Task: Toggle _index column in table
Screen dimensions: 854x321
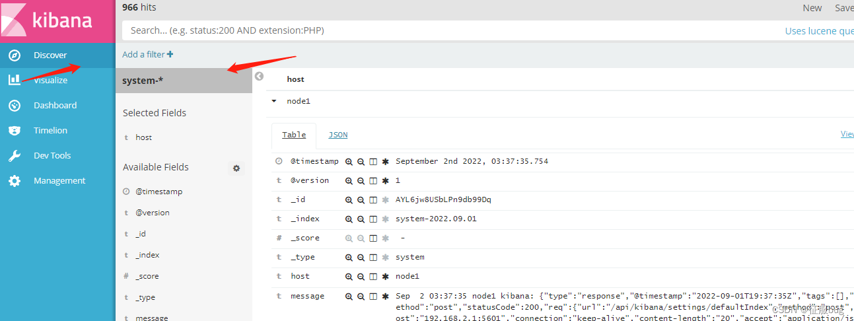Action: [x=373, y=219]
